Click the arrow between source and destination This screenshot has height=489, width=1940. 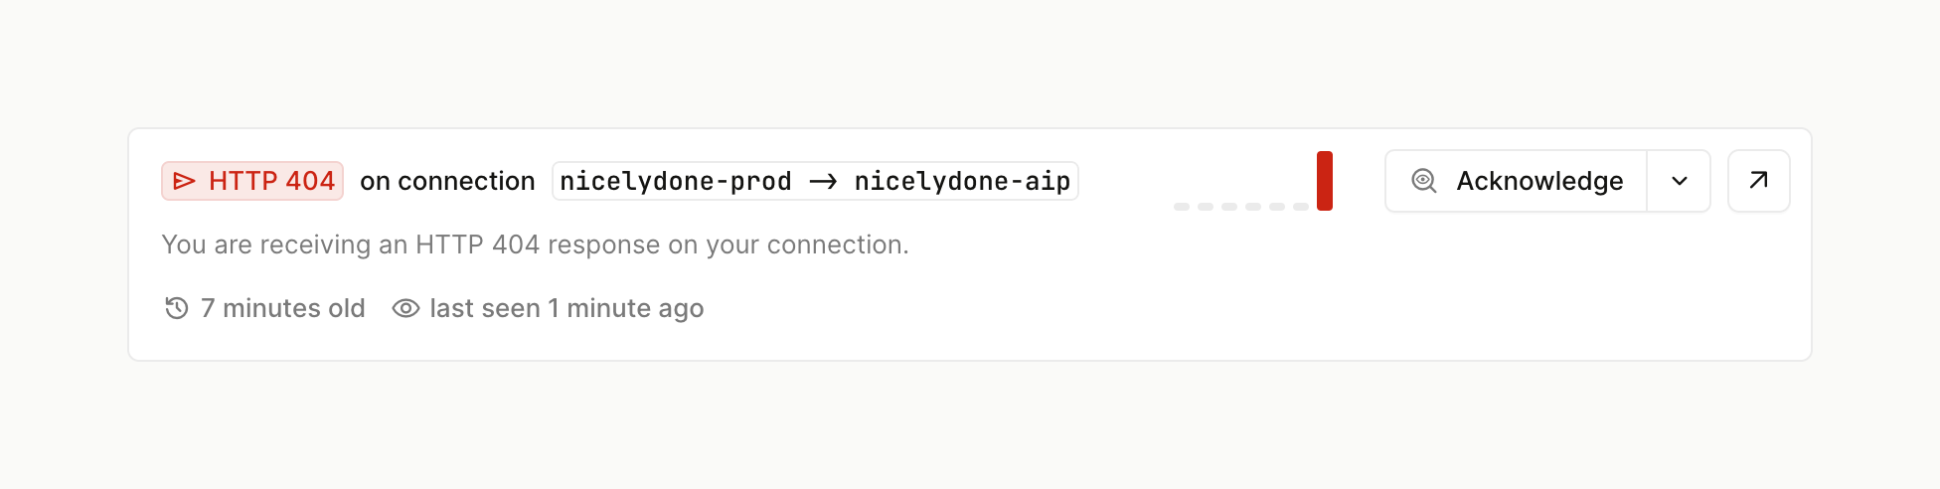click(823, 181)
